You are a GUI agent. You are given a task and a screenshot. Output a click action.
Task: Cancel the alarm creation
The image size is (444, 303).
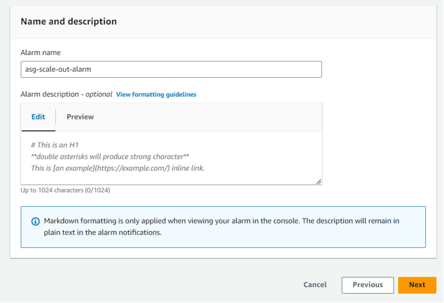click(x=315, y=285)
